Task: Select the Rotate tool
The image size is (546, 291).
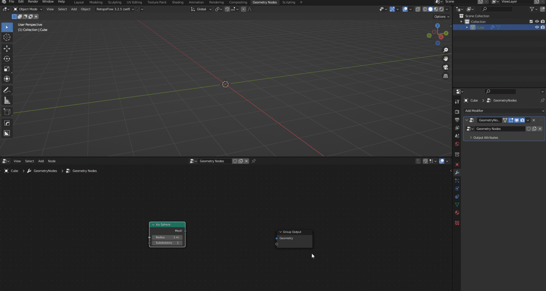Action: point(7,59)
